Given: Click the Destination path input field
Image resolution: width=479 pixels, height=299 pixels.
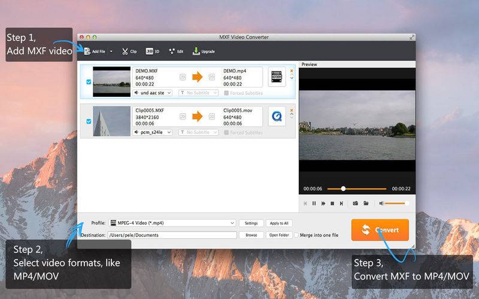Looking at the screenshot, I should tap(172, 235).
